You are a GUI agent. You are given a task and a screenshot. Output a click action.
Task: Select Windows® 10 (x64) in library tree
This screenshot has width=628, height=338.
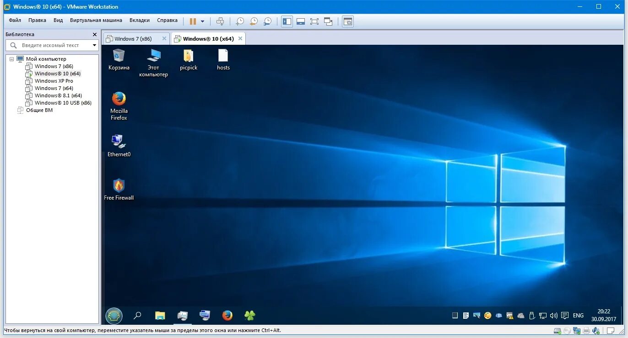coord(58,74)
